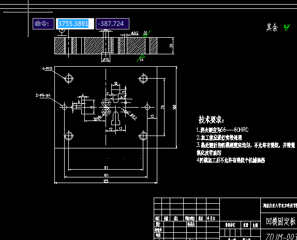Select the Φ10 dimension below section view

click(106, 59)
